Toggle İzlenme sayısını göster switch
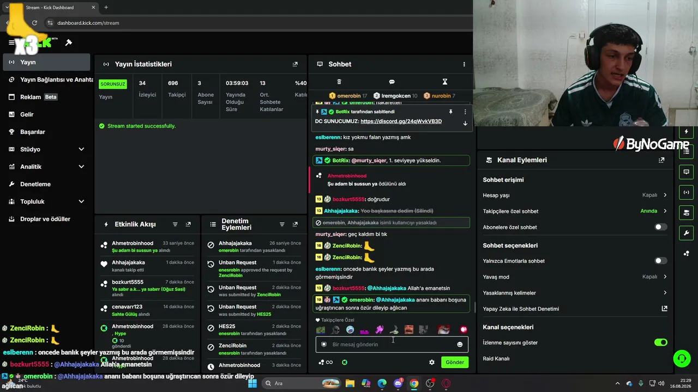698x392 pixels. (660, 342)
